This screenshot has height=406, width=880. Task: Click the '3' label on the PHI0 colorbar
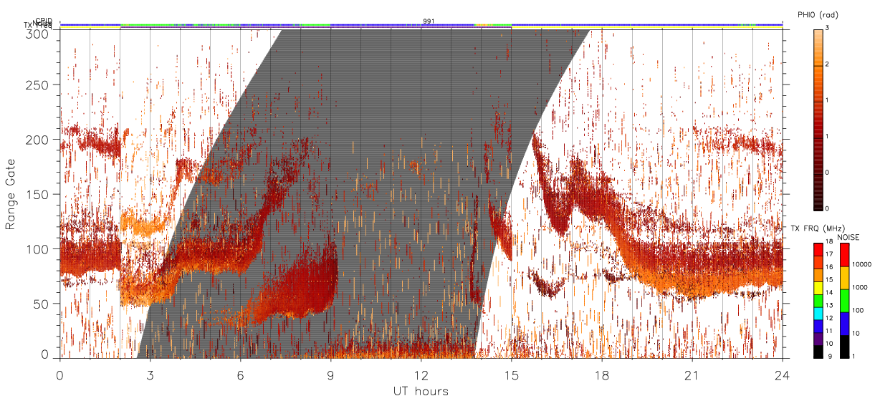[x=827, y=28]
